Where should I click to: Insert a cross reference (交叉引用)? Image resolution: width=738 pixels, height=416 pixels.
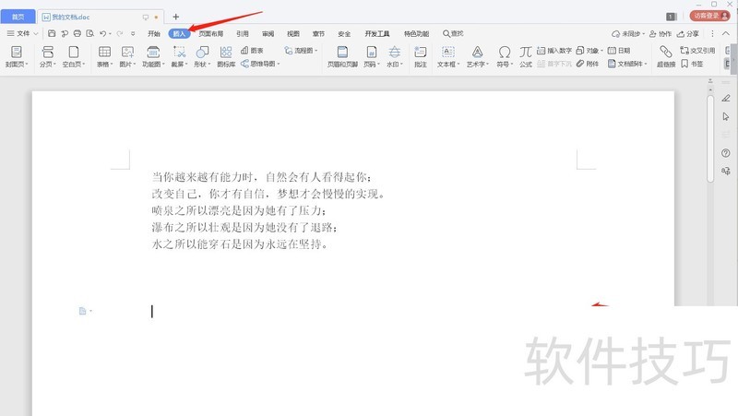(x=697, y=51)
